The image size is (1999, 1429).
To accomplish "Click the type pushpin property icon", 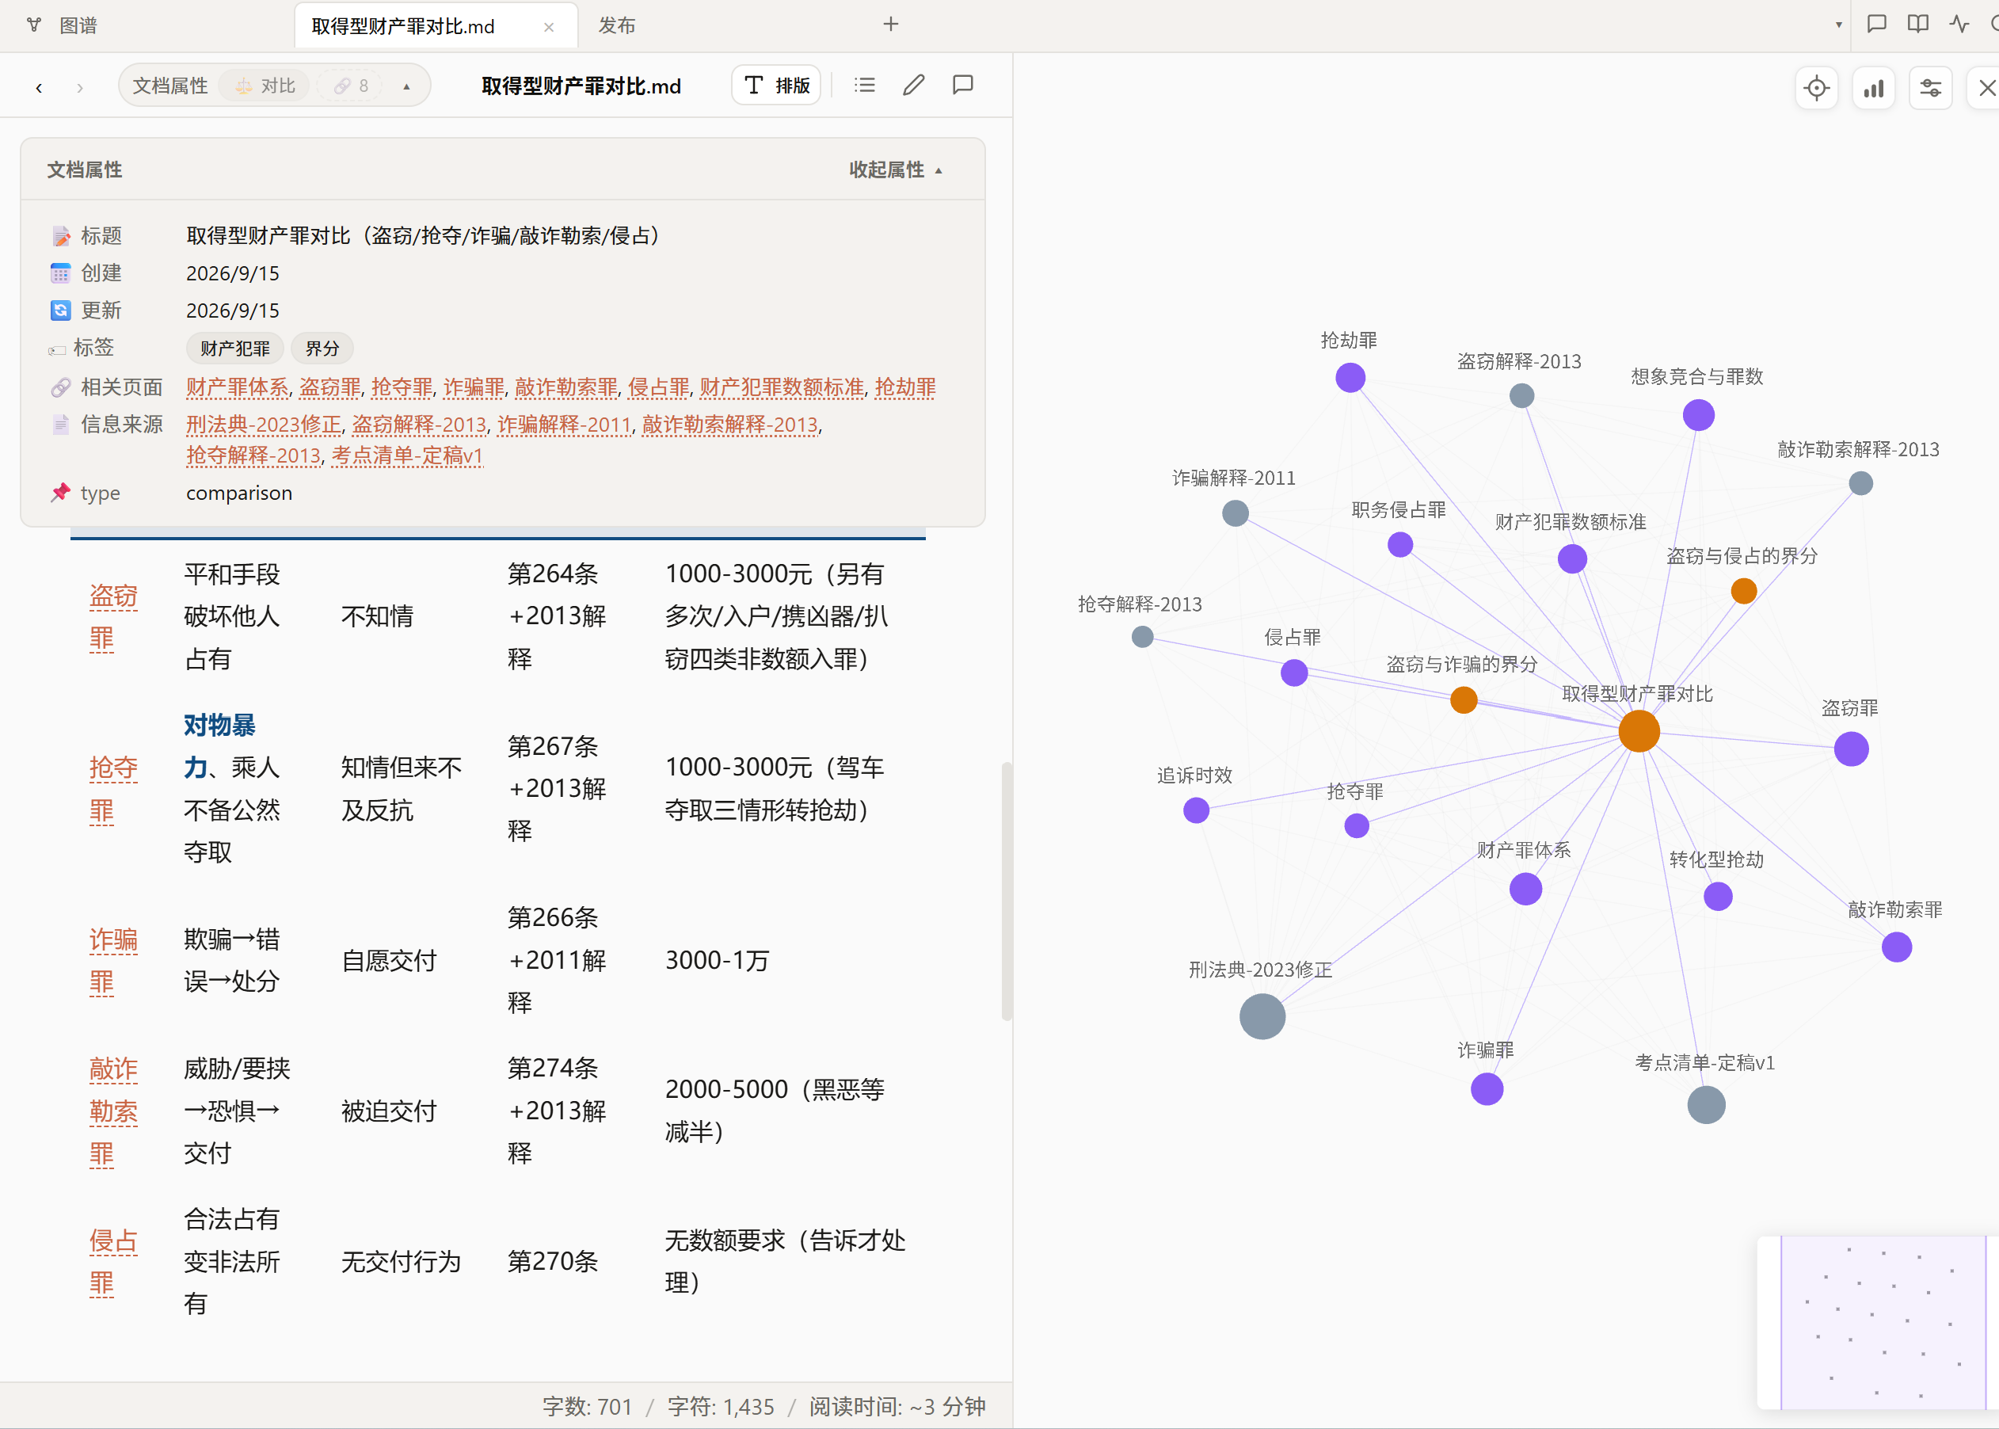I will [x=61, y=493].
